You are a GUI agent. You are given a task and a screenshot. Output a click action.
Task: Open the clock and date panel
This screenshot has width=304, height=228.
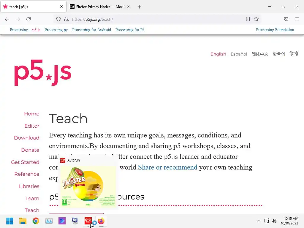coord(290,221)
